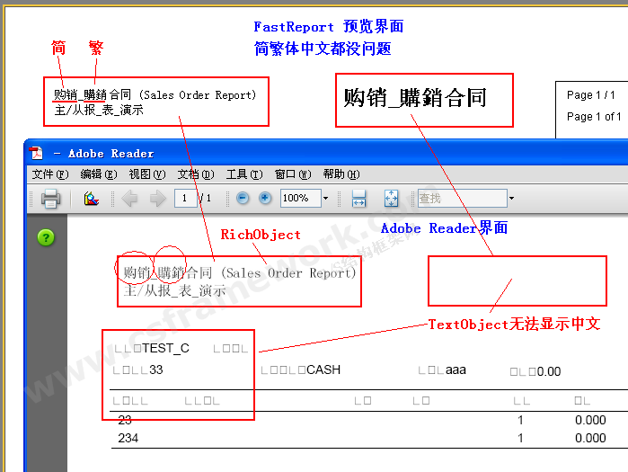
Task: Click the fit full page icon
Action: point(392,199)
